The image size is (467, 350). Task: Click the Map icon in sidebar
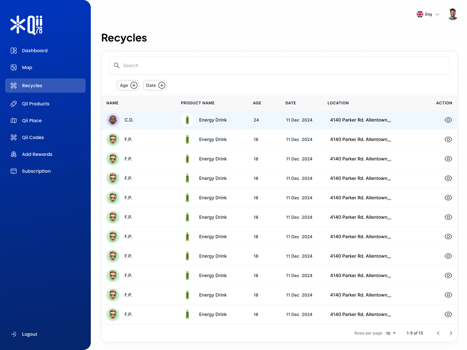coord(14,67)
